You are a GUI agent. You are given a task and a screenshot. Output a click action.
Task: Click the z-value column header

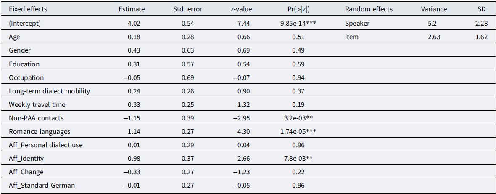coord(240,9)
